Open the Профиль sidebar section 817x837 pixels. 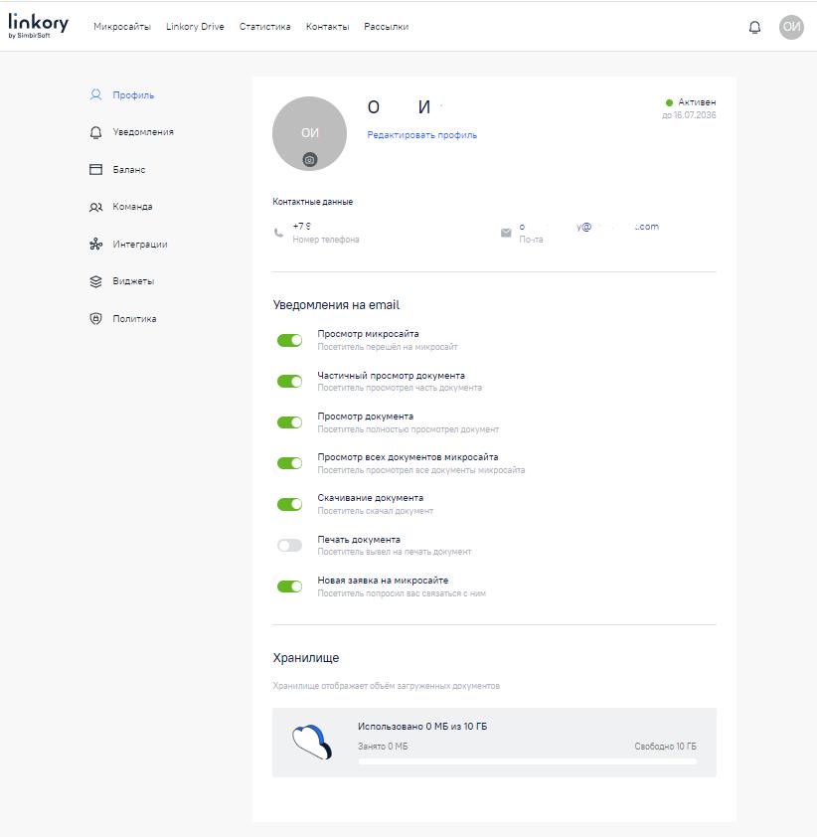[132, 95]
